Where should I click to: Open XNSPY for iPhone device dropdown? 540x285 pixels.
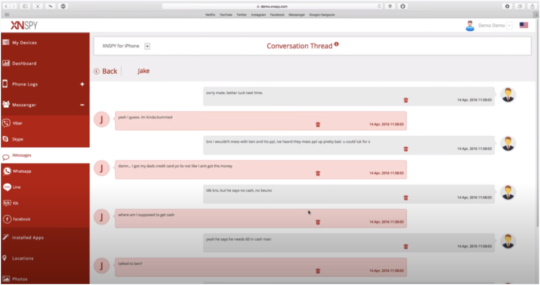pyautogui.click(x=147, y=46)
